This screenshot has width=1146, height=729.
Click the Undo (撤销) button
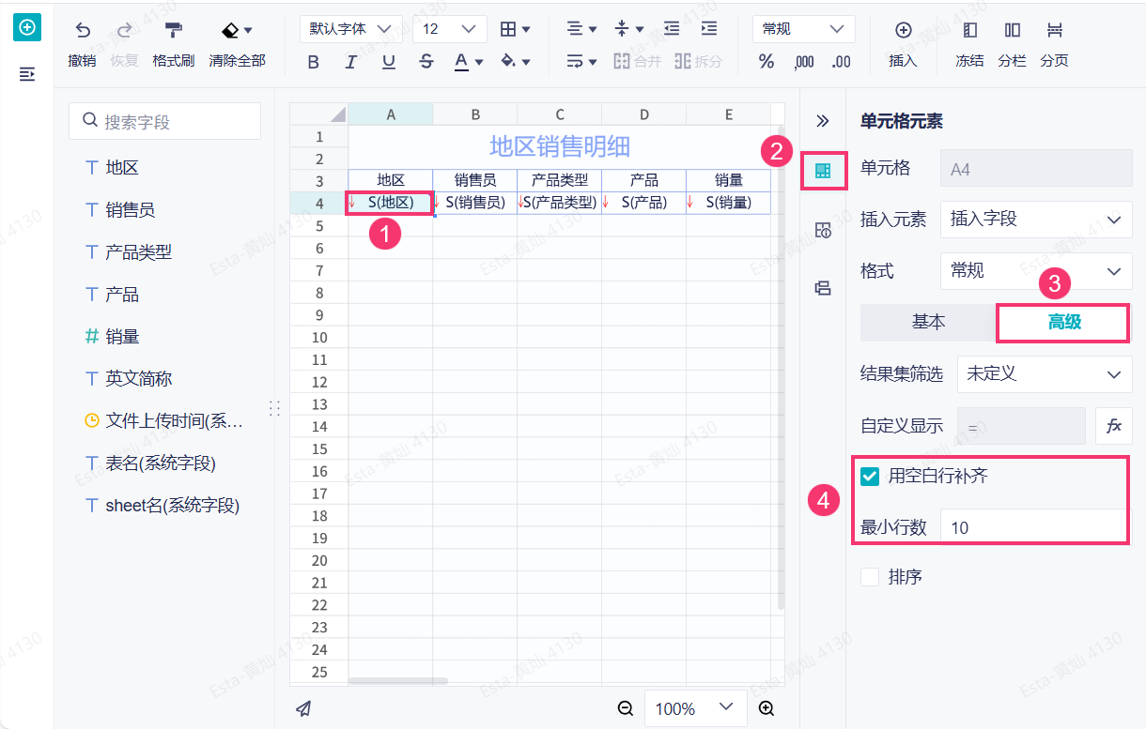coord(83,45)
